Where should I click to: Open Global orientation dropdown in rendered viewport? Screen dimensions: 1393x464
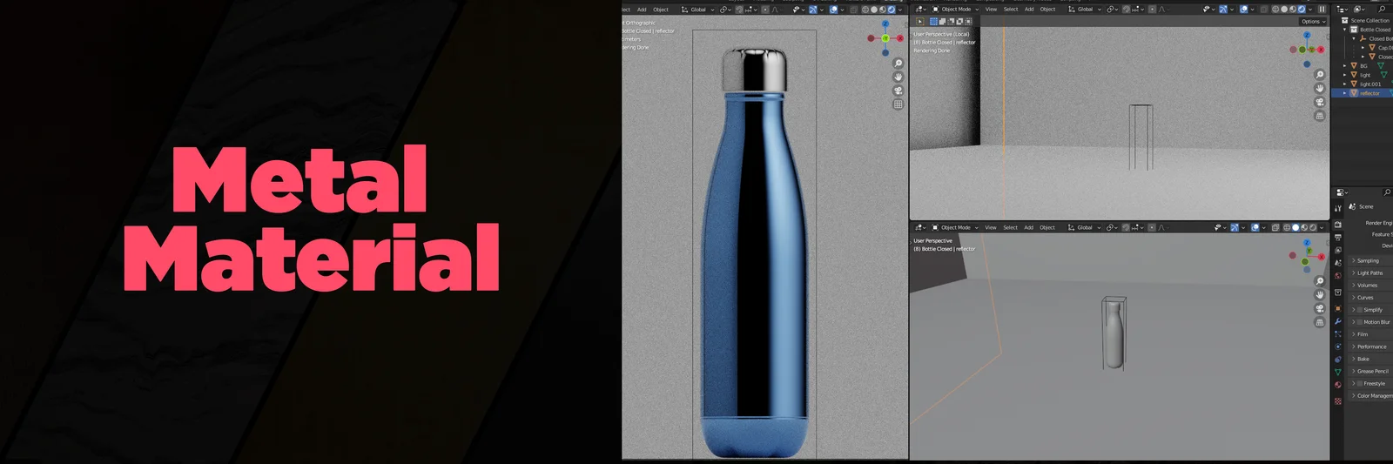[698, 10]
